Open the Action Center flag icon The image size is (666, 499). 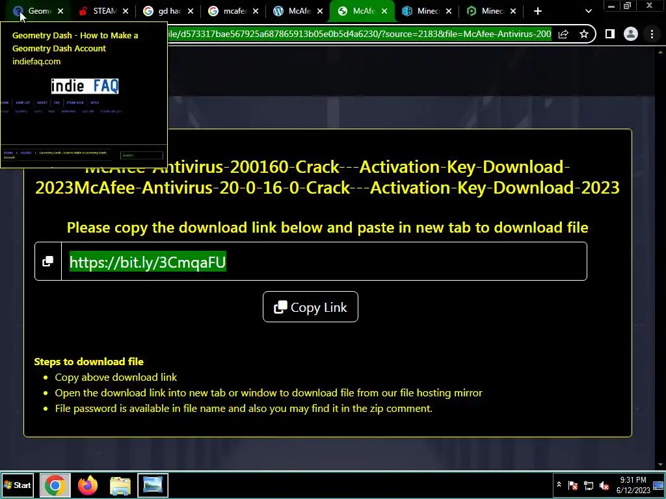tap(572, 485)
